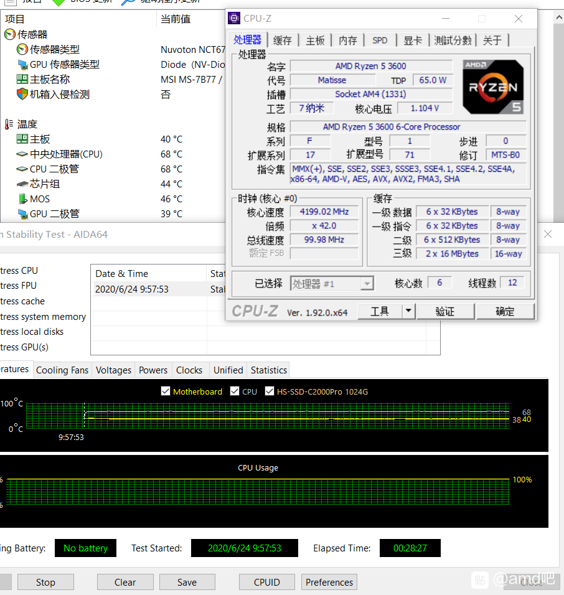Click the shield icon next to 机箱入侵检测
This screenshot has height=595, width=564.
[x=22, y=94]
